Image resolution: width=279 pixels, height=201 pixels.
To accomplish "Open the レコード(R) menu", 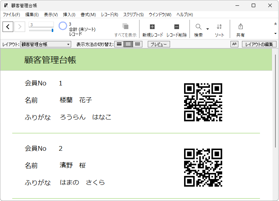I will point(109,15).
